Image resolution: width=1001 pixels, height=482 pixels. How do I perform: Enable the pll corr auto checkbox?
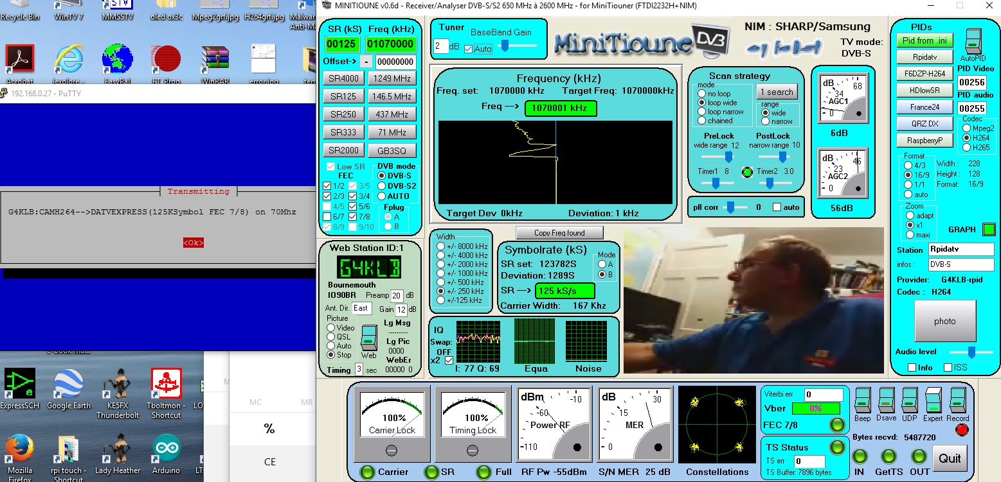(777, 207)
